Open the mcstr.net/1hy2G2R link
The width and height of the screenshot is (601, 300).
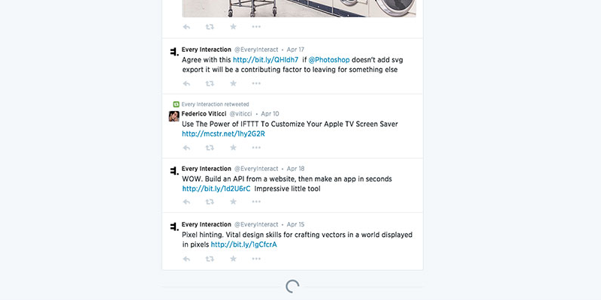[x=223, y=134]
